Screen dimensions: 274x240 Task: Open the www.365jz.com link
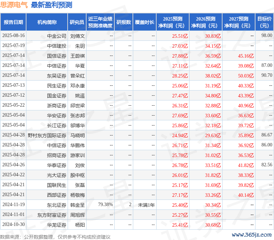pos(252,235)
